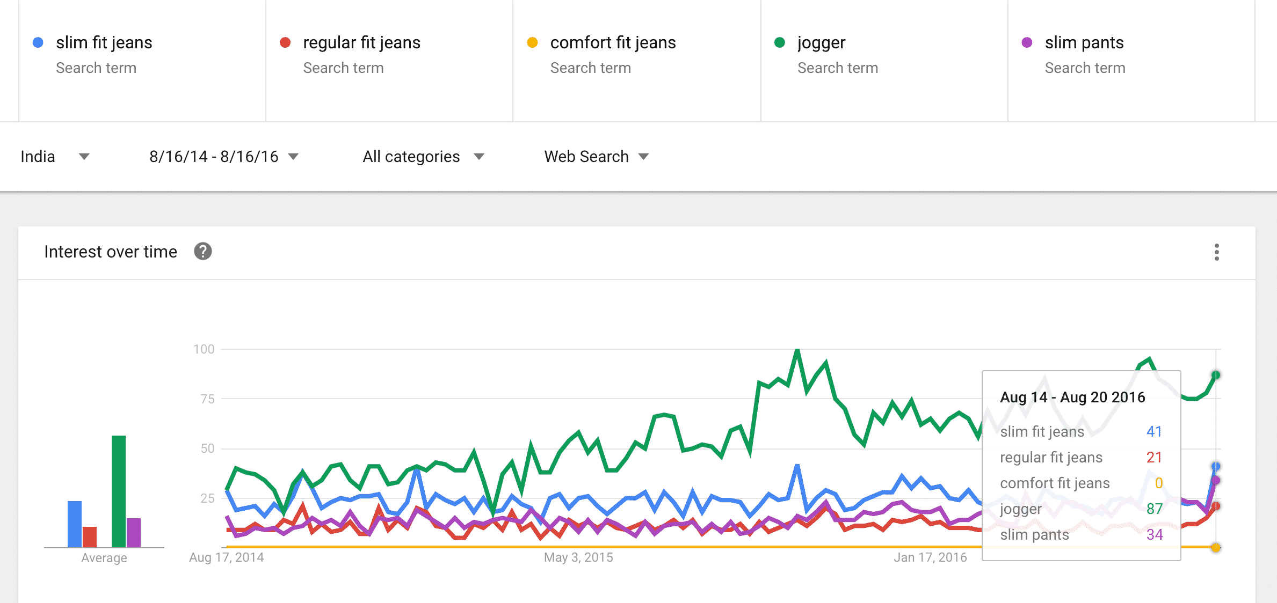Click the Interest over time heading
1277x603 pixels.
point(111,252)
